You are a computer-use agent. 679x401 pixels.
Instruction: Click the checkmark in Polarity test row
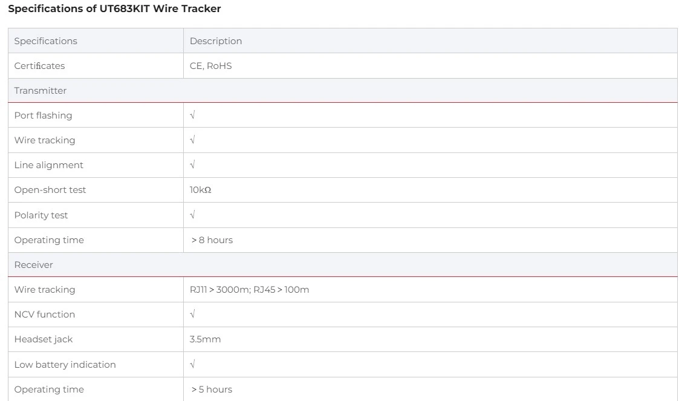tap(192, 215)
